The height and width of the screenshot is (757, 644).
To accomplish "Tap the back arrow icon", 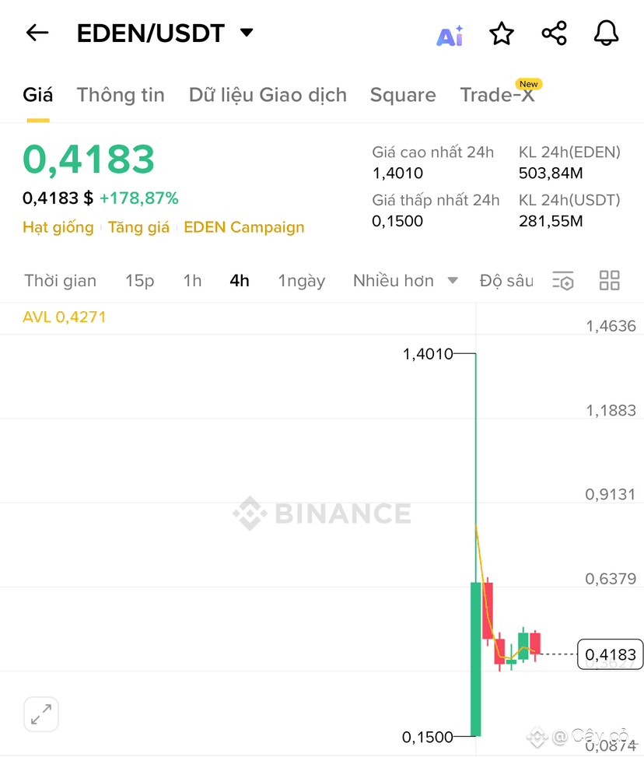I will coord(37,33).
